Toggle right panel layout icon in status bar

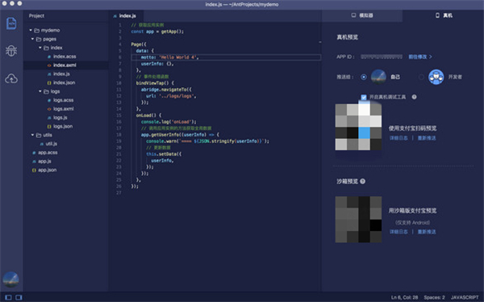click(19, 297)
